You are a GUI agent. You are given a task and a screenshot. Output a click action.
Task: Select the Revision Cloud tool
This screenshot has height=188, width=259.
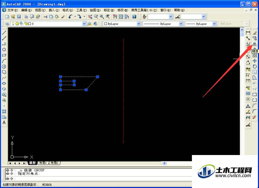point(4,72)
